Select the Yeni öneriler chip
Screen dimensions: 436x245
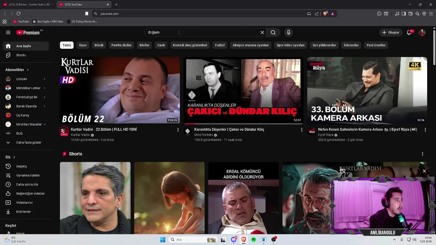coord(376,45)
